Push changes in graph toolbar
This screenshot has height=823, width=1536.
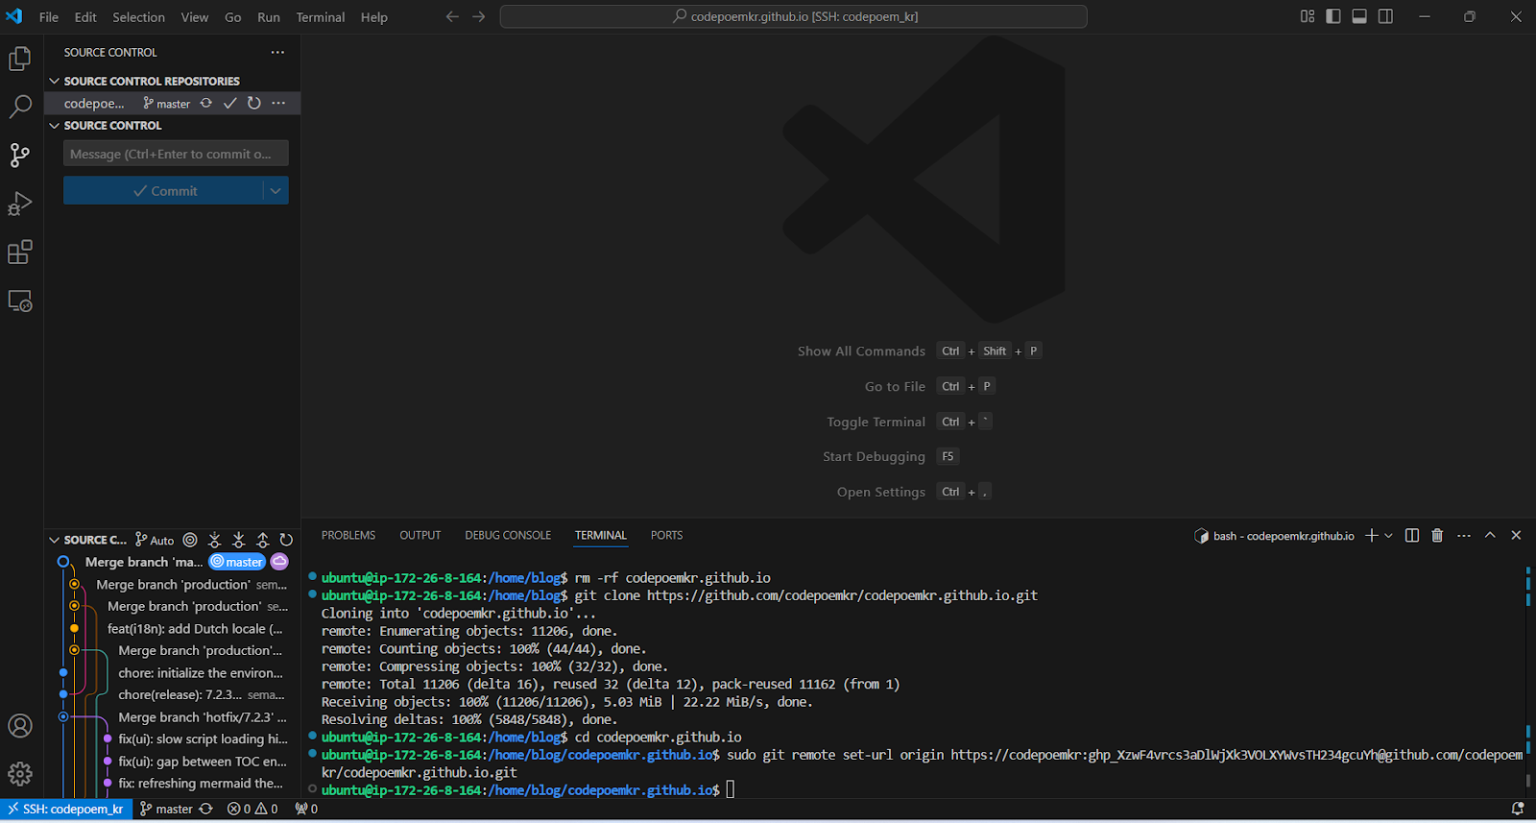(x=262, y=540)
